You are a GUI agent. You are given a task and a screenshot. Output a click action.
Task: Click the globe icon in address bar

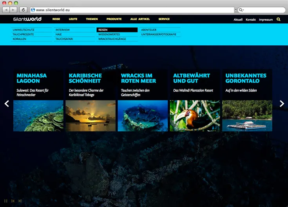pyautogui.click(x=33, y=10)
